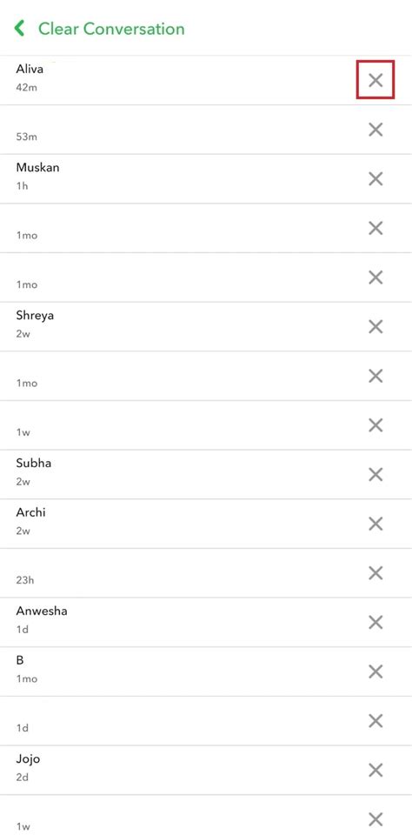Tap the Clear Conversation header title
Image resolution: width=412 pixels, height=835 pixels.
[x=111, y=29]
